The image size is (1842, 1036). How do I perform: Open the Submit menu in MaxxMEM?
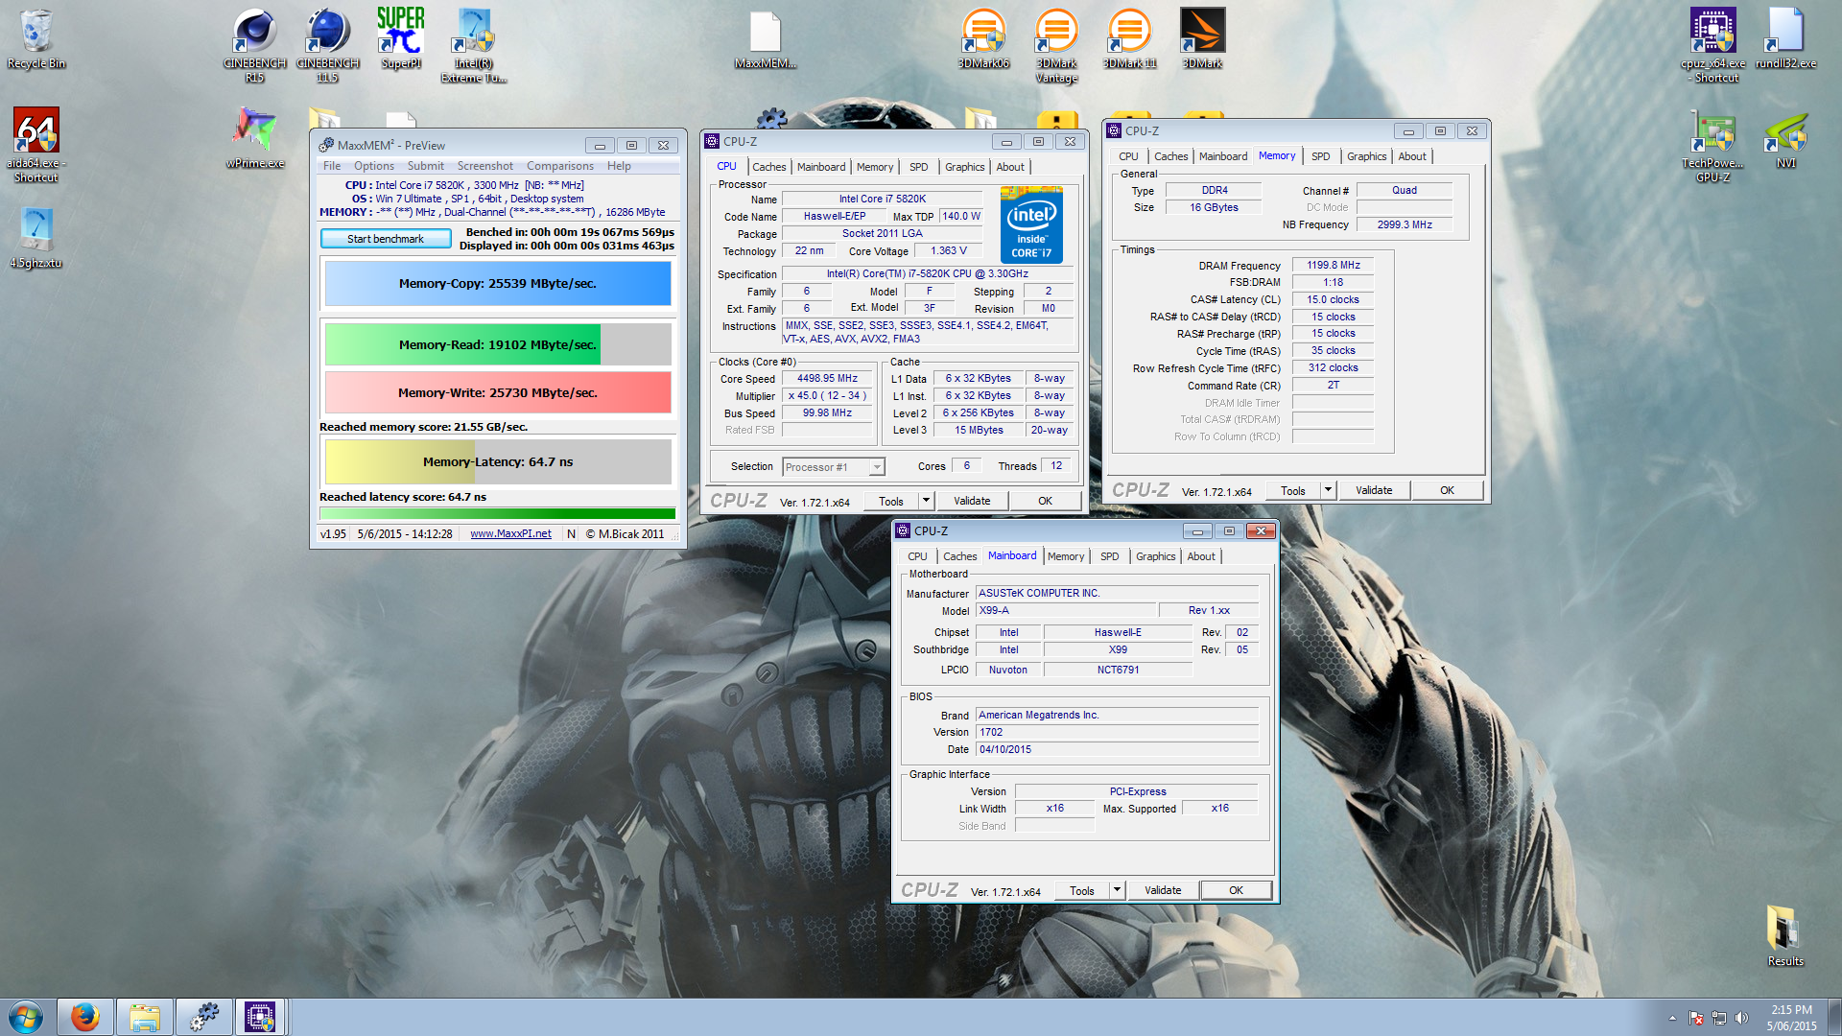click(425, 166)
